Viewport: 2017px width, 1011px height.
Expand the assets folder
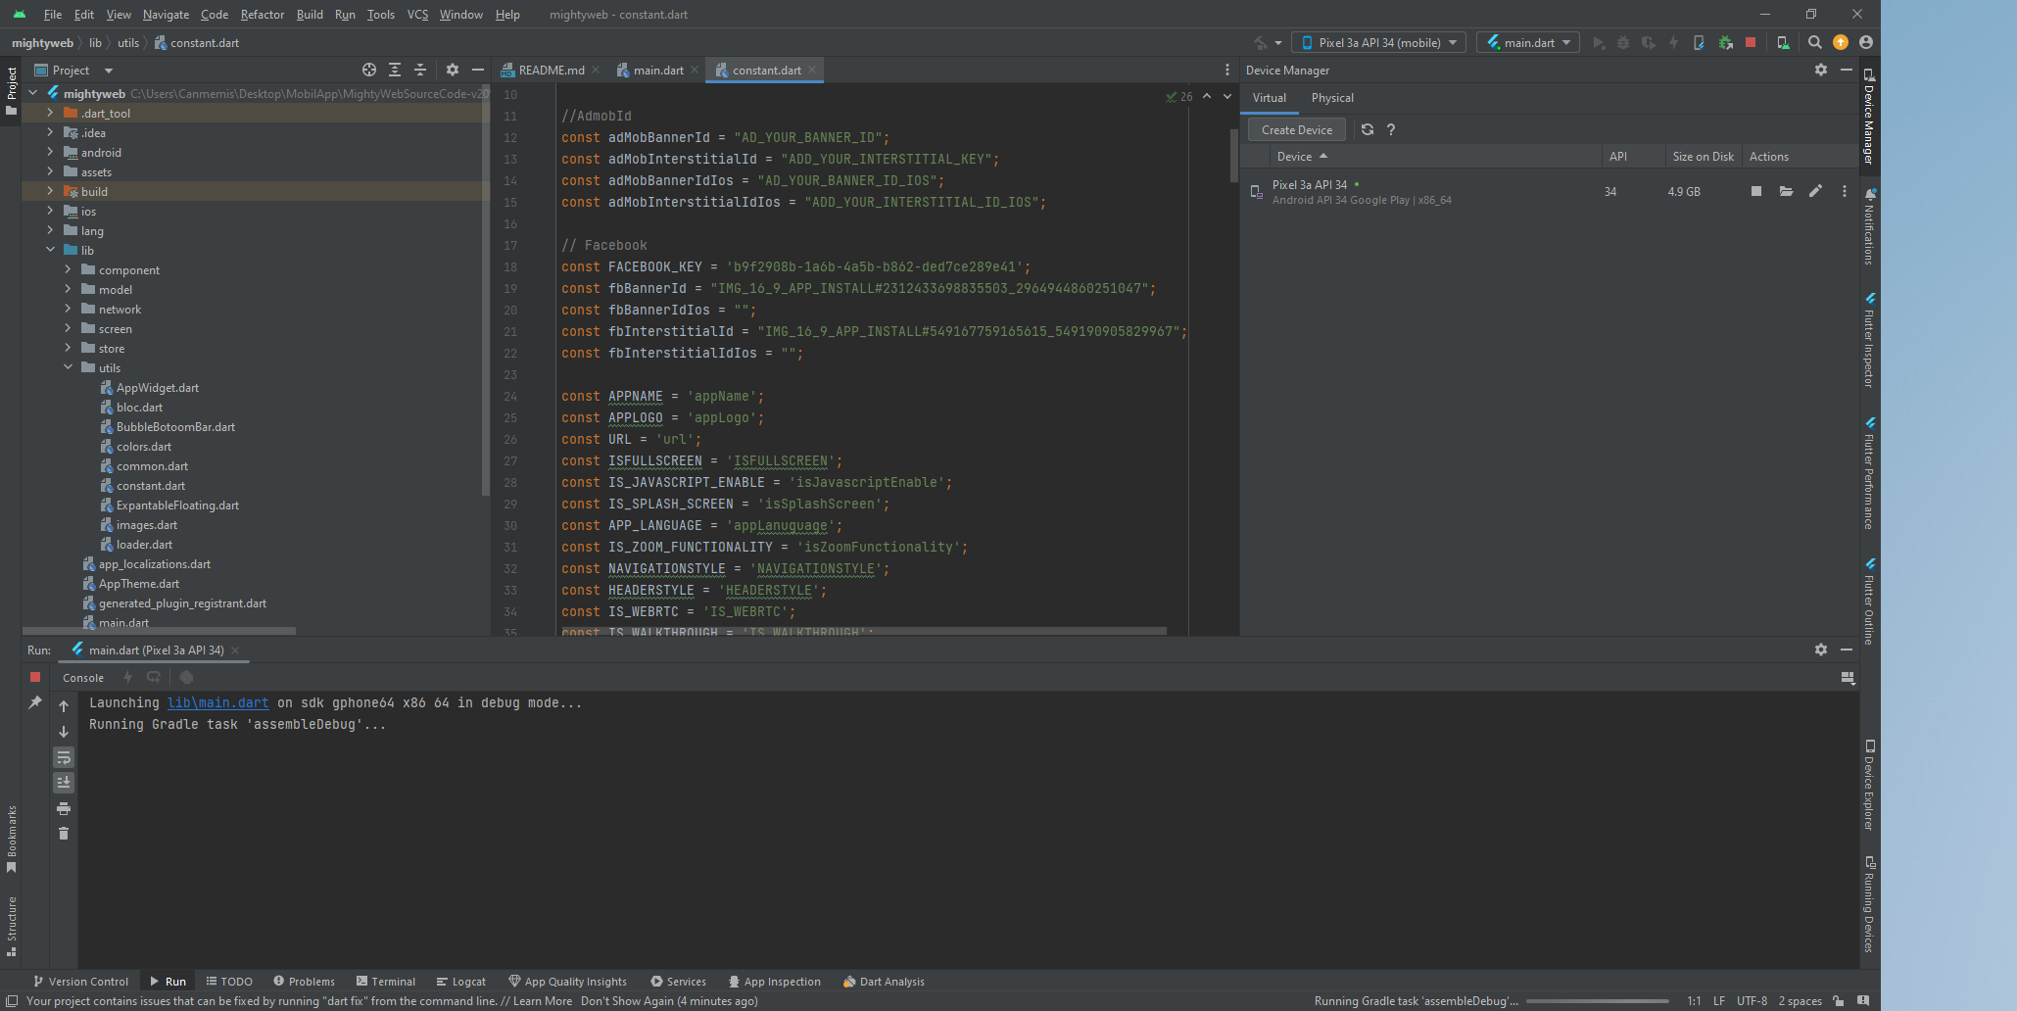point(50,171)
